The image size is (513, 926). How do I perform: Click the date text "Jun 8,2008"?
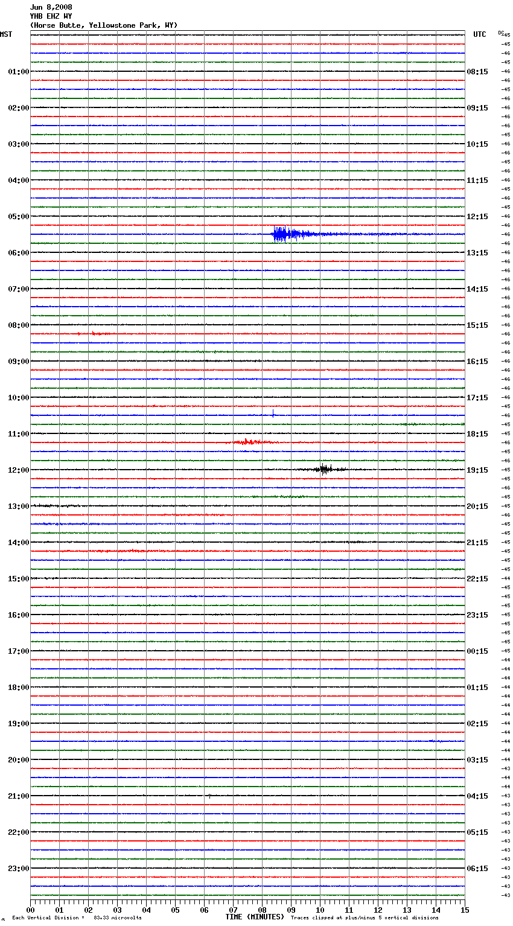click(51, 7)
